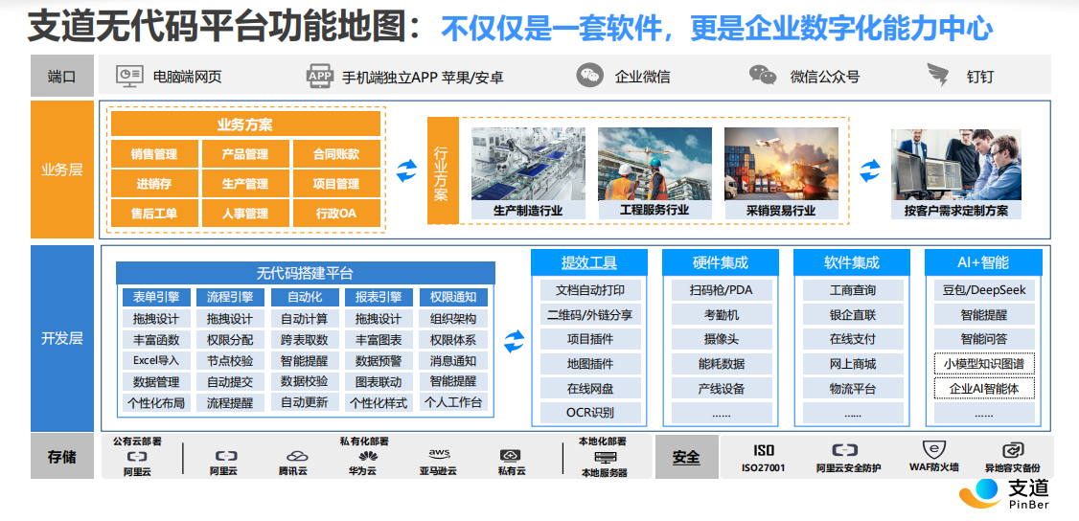Click the 售后工单 box
Viewport: 1079px width, 521px height.
click(x=155, y=213)
